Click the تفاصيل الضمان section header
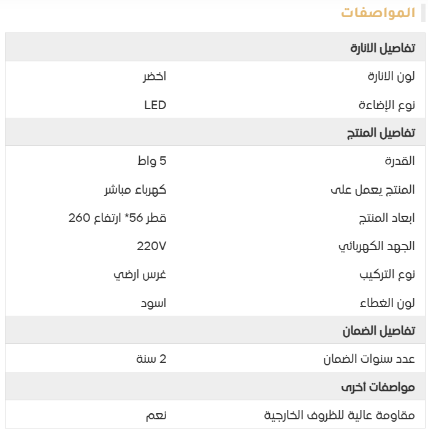Viewport: 428px width, 434px height. tap(379, 331)
